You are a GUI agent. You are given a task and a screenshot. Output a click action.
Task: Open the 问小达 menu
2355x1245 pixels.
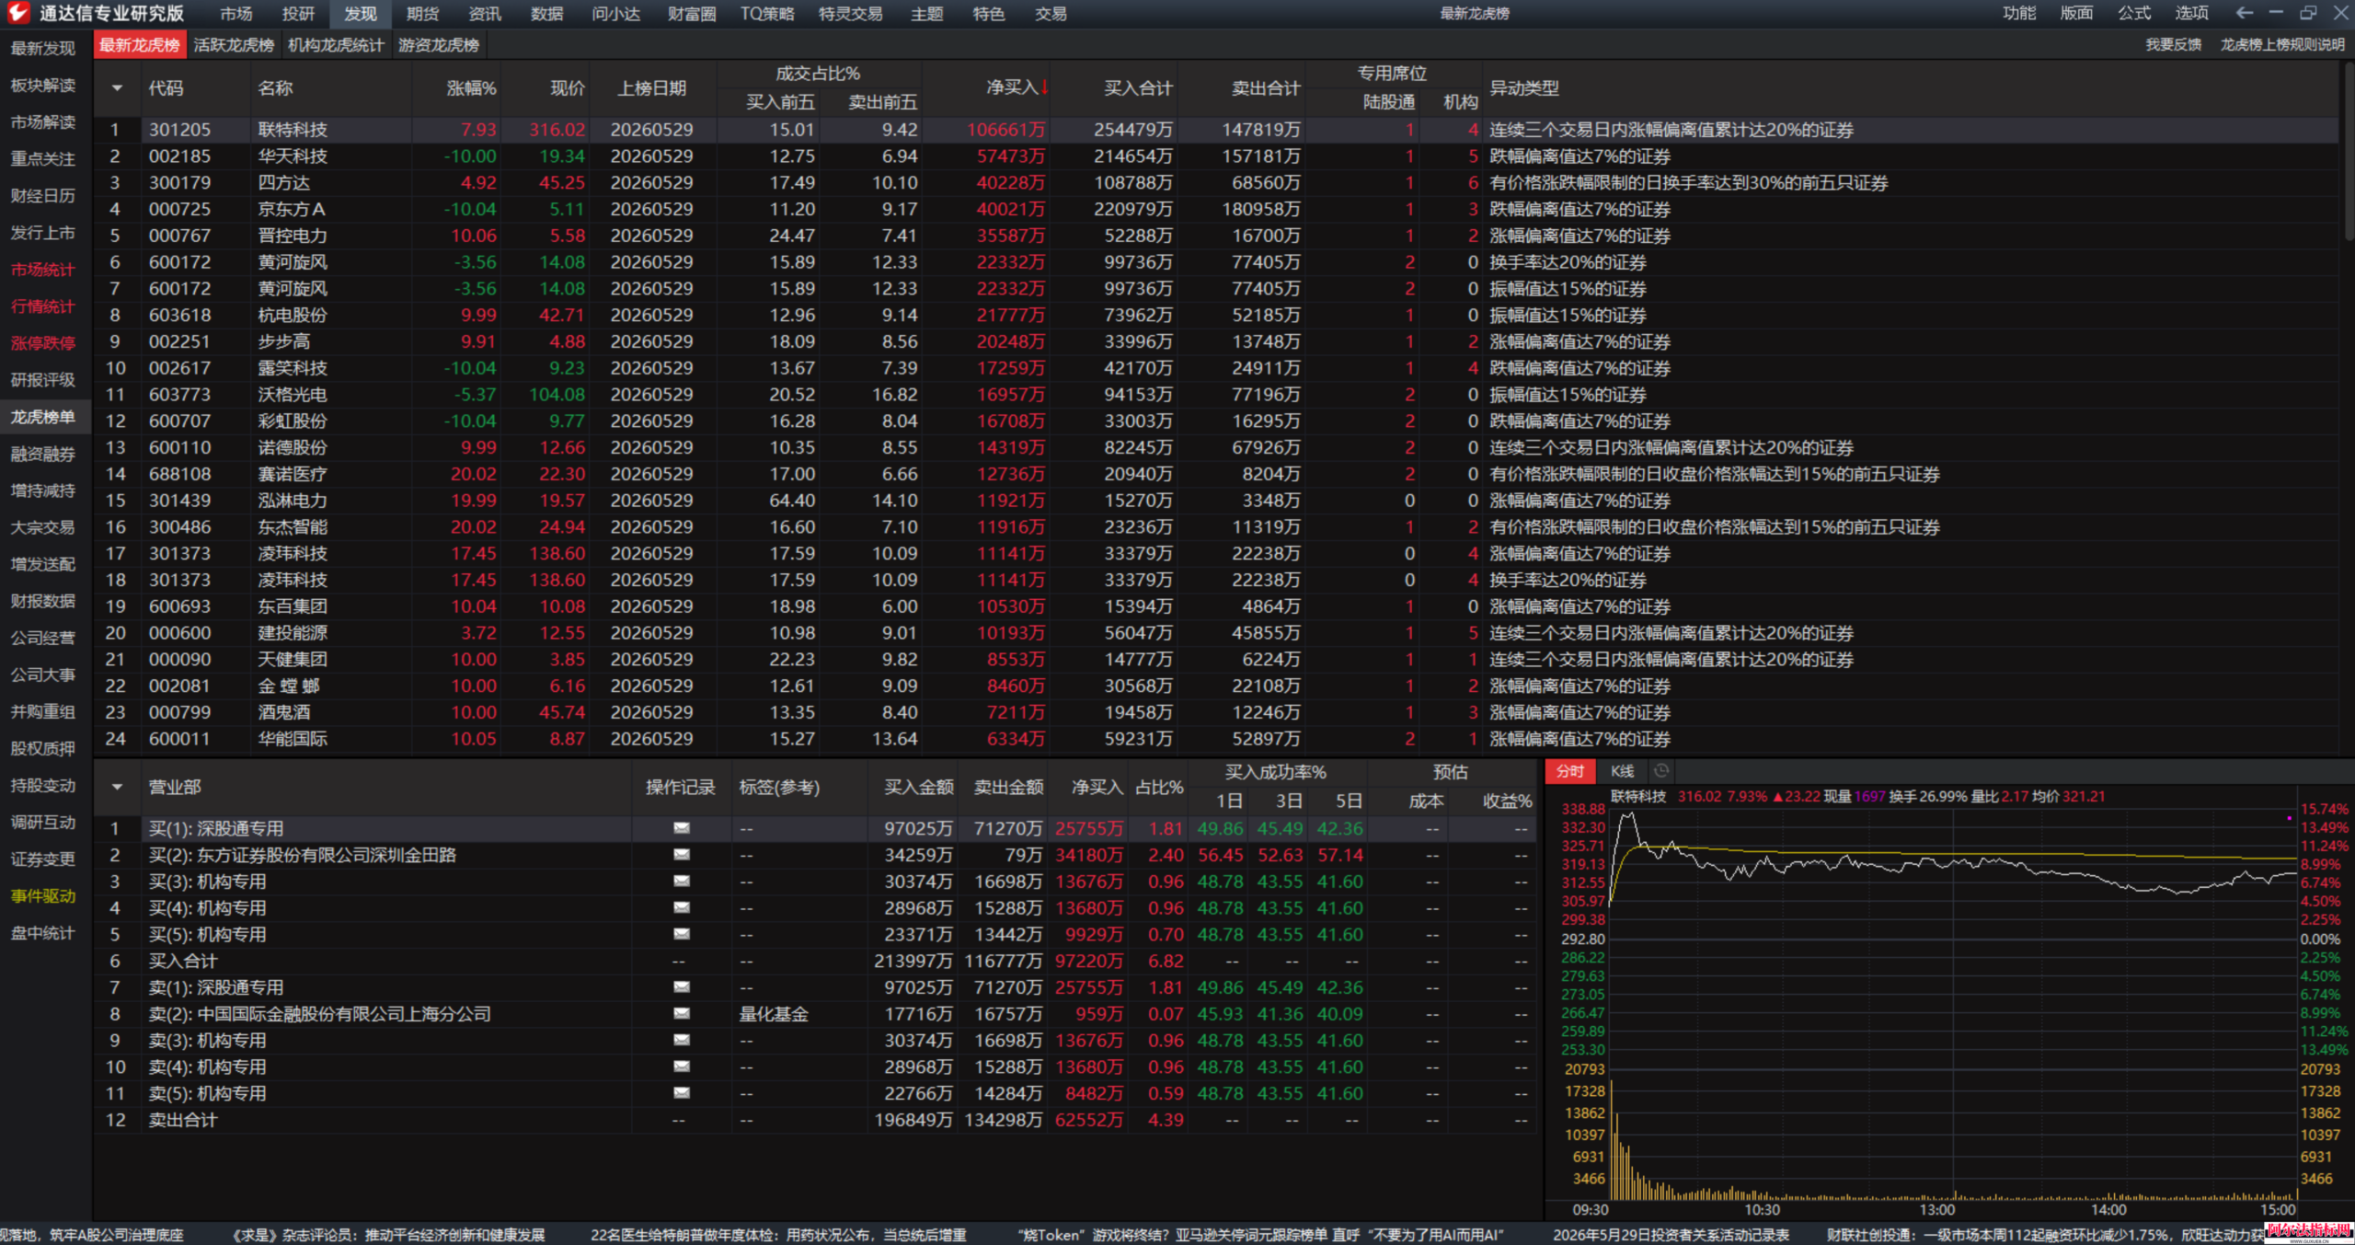coord(616,14)
